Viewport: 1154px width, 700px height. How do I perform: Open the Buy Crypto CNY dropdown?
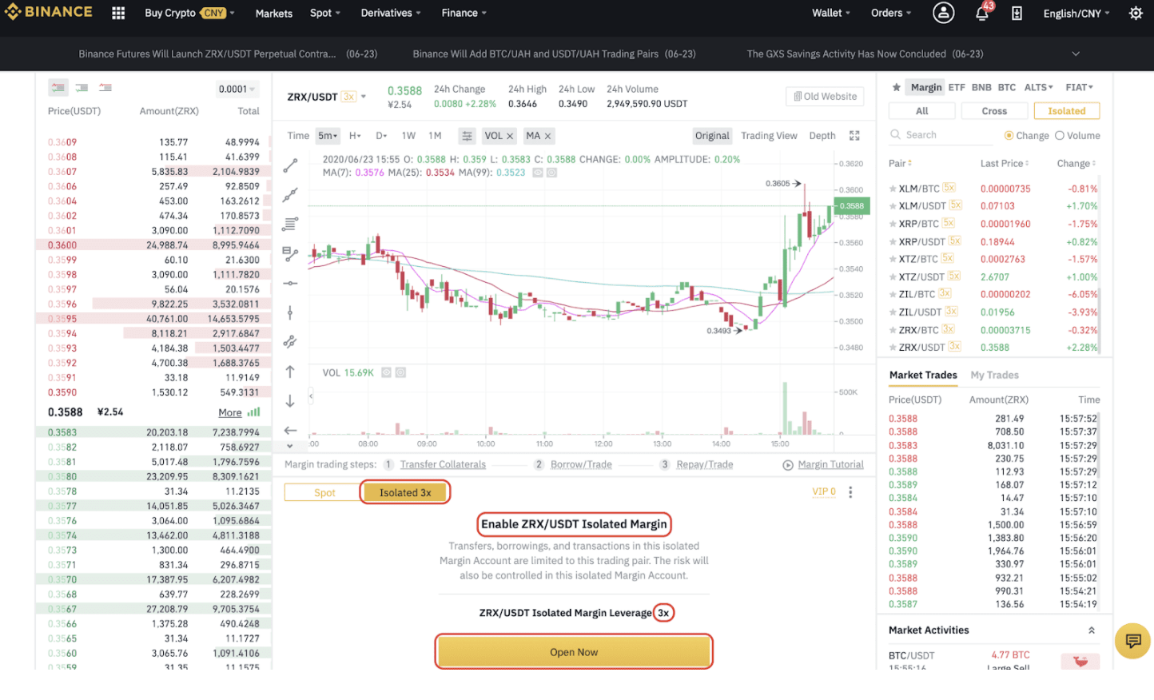tap(189, 13)
